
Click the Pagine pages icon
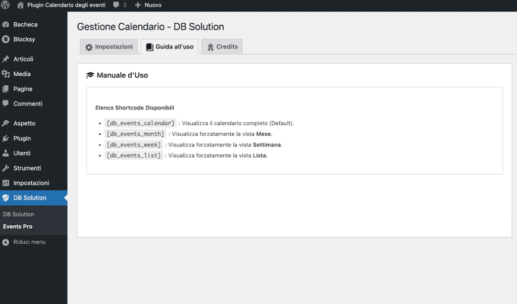click(x=6, y=89)
